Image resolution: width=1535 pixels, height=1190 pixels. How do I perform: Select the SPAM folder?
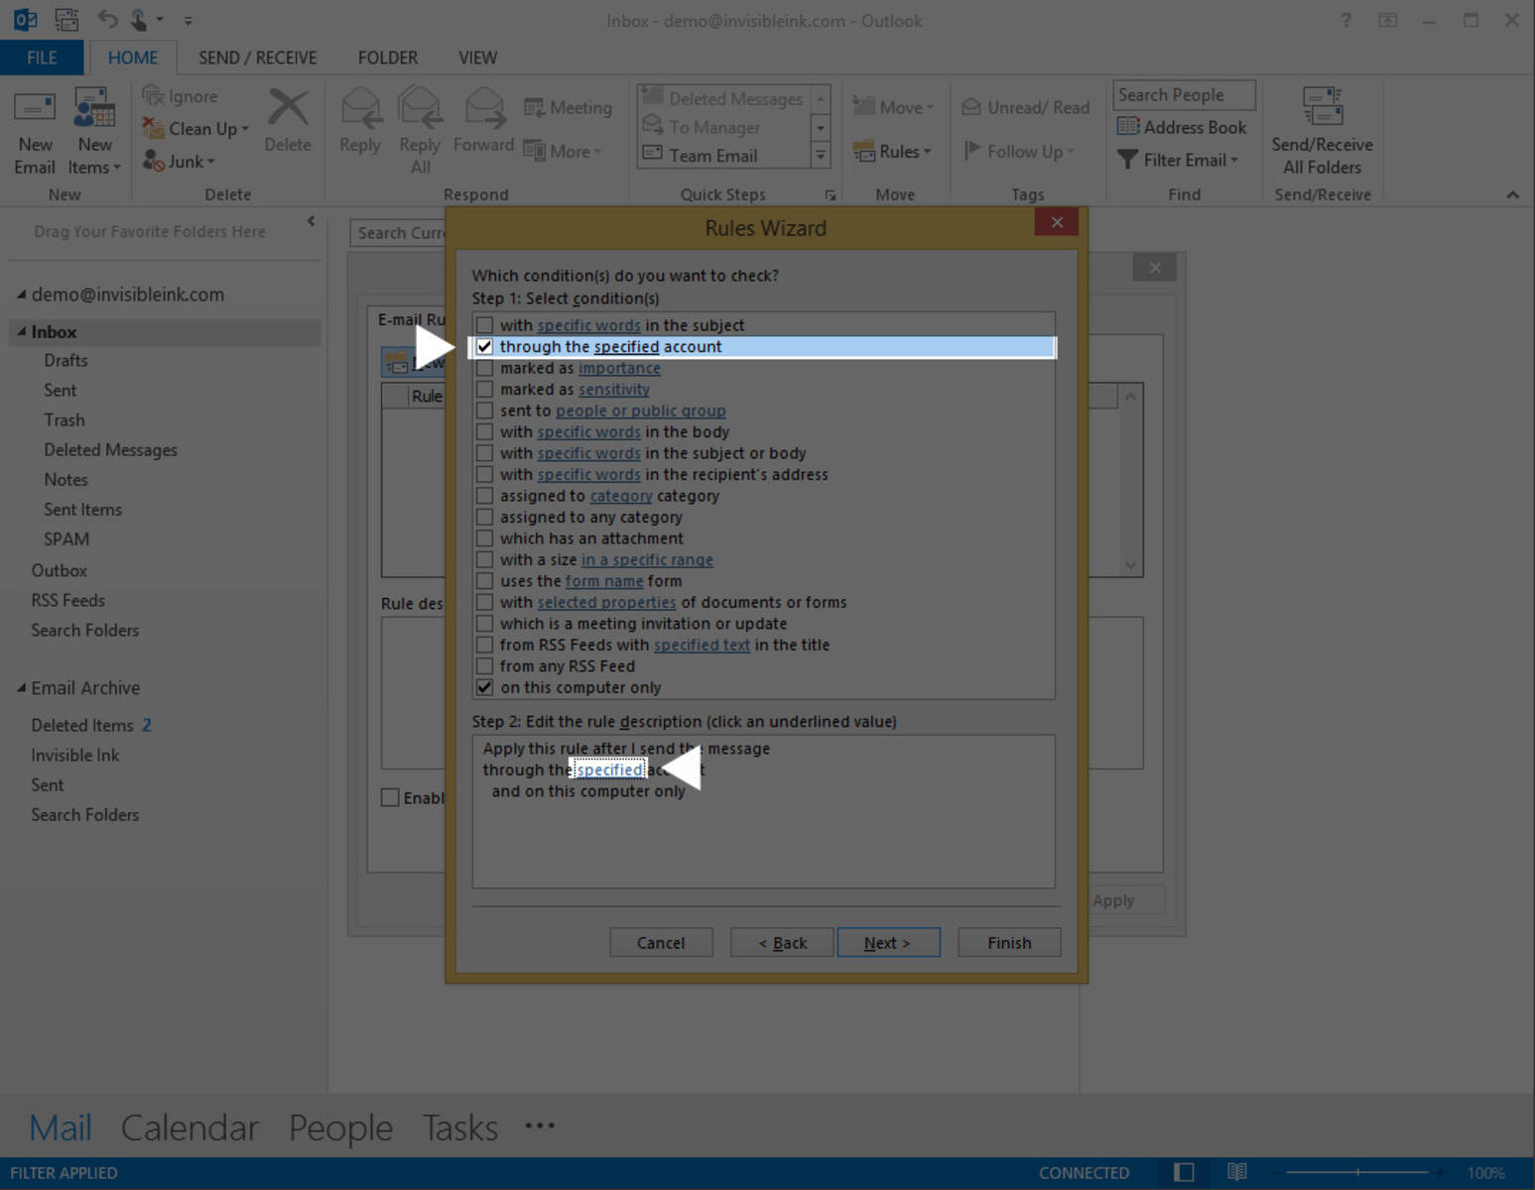66,538
